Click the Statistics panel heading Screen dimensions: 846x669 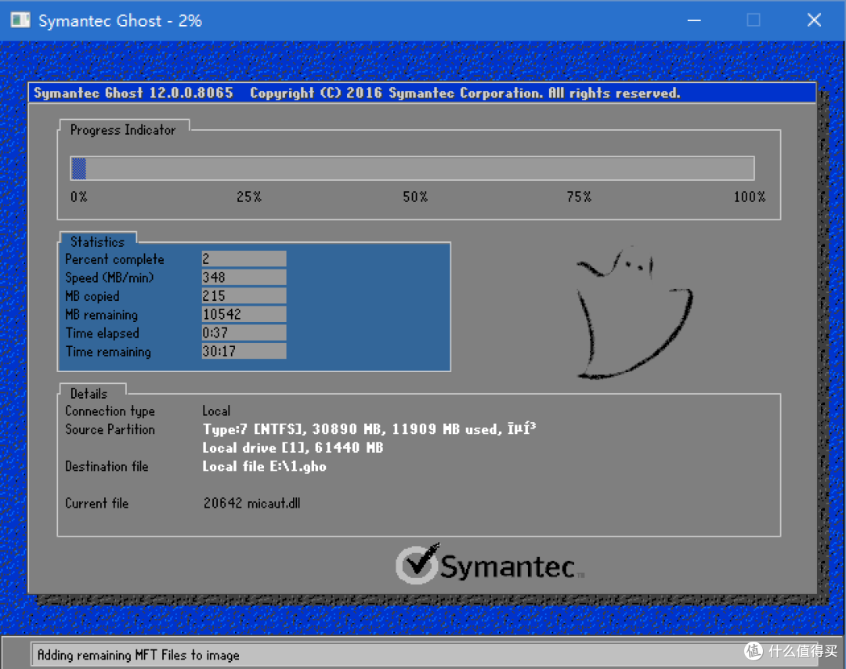tap(98, 242)
